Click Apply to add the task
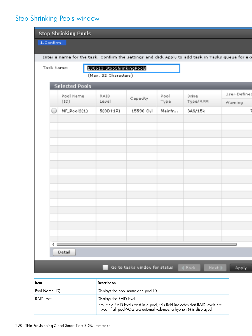 pyautogui.click(x=241, y=268)
